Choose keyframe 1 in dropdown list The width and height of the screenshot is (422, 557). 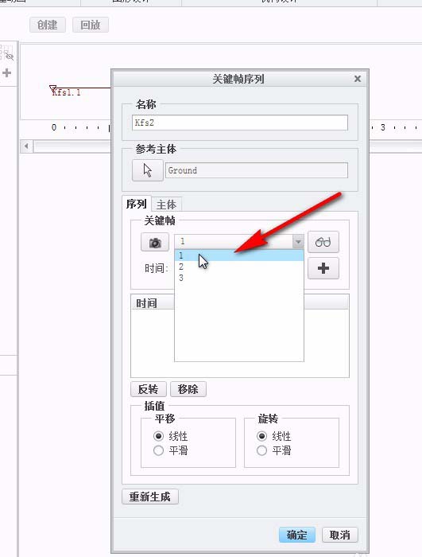pyautogui.click(x=239, y=255)
